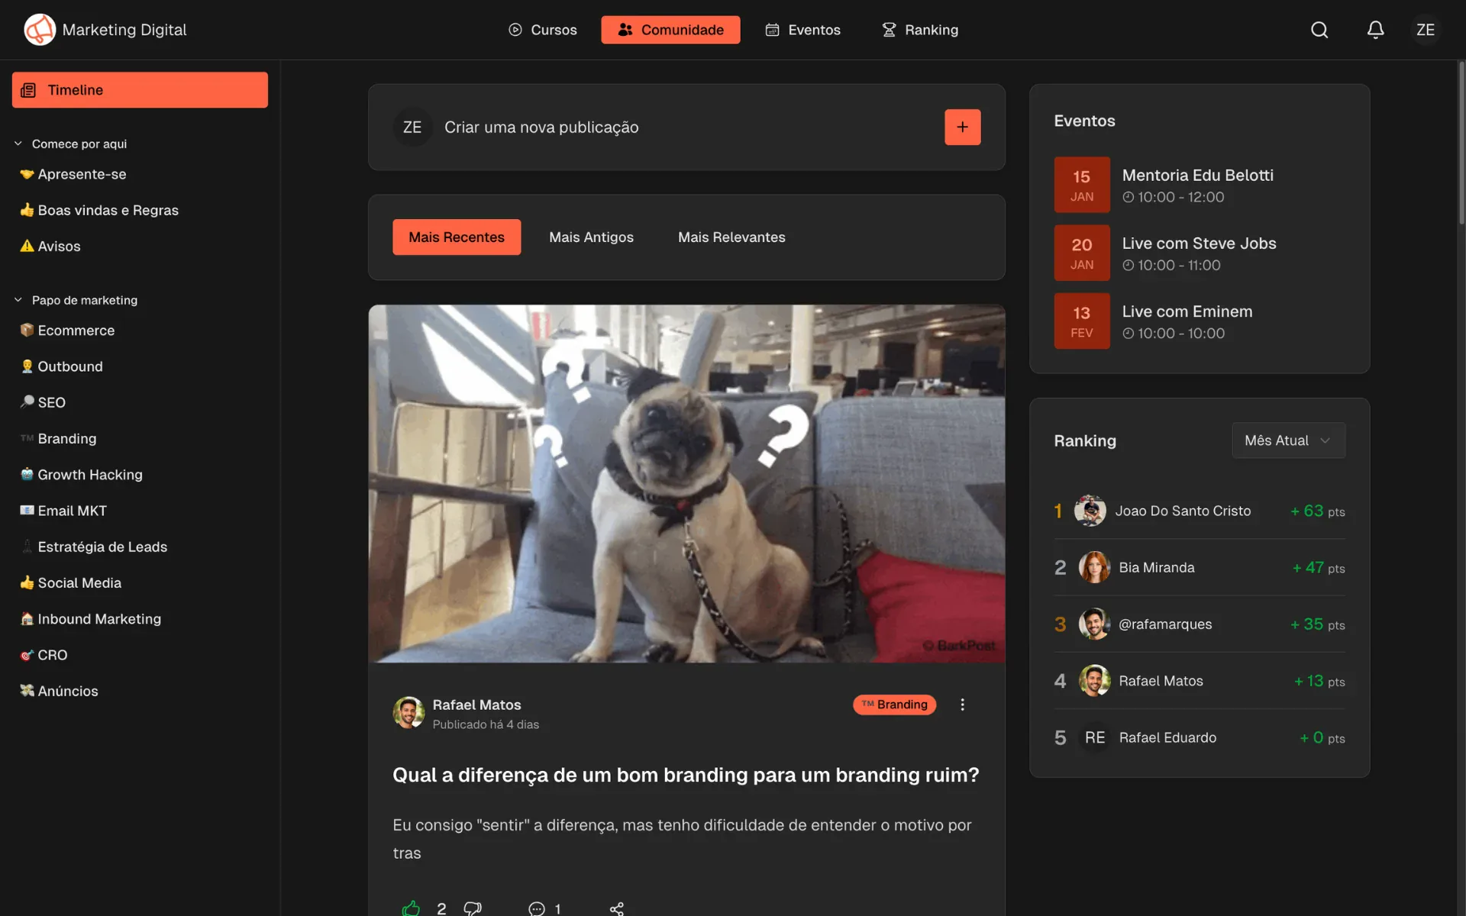Switch to the Ranking nav tab

(x=920, y=30)
